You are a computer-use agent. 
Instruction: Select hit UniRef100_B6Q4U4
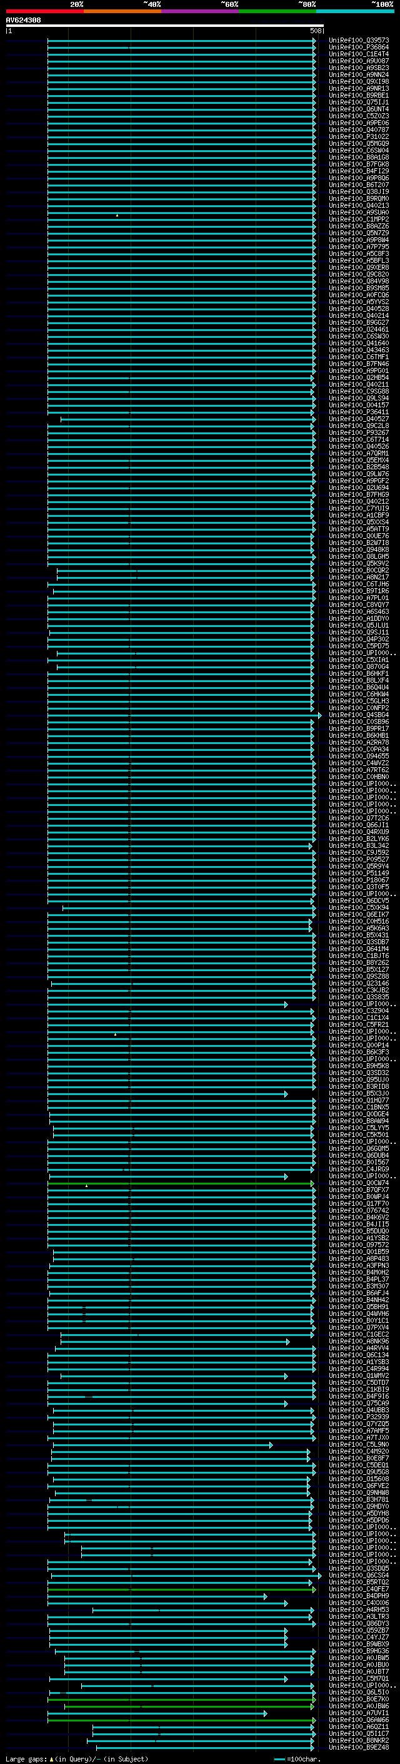[x=359, y=687]
